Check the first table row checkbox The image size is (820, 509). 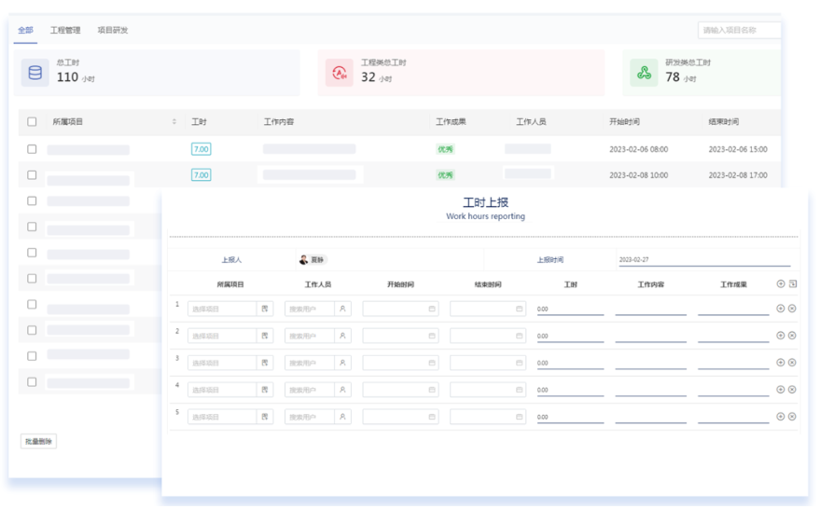click(x=32, y=149)
